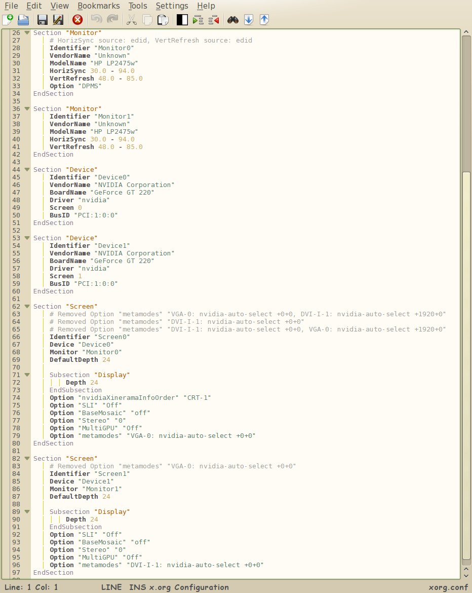Screen dimensions: 472x593
Task: Fold the Display subsection at line 71
Action: 27,375
